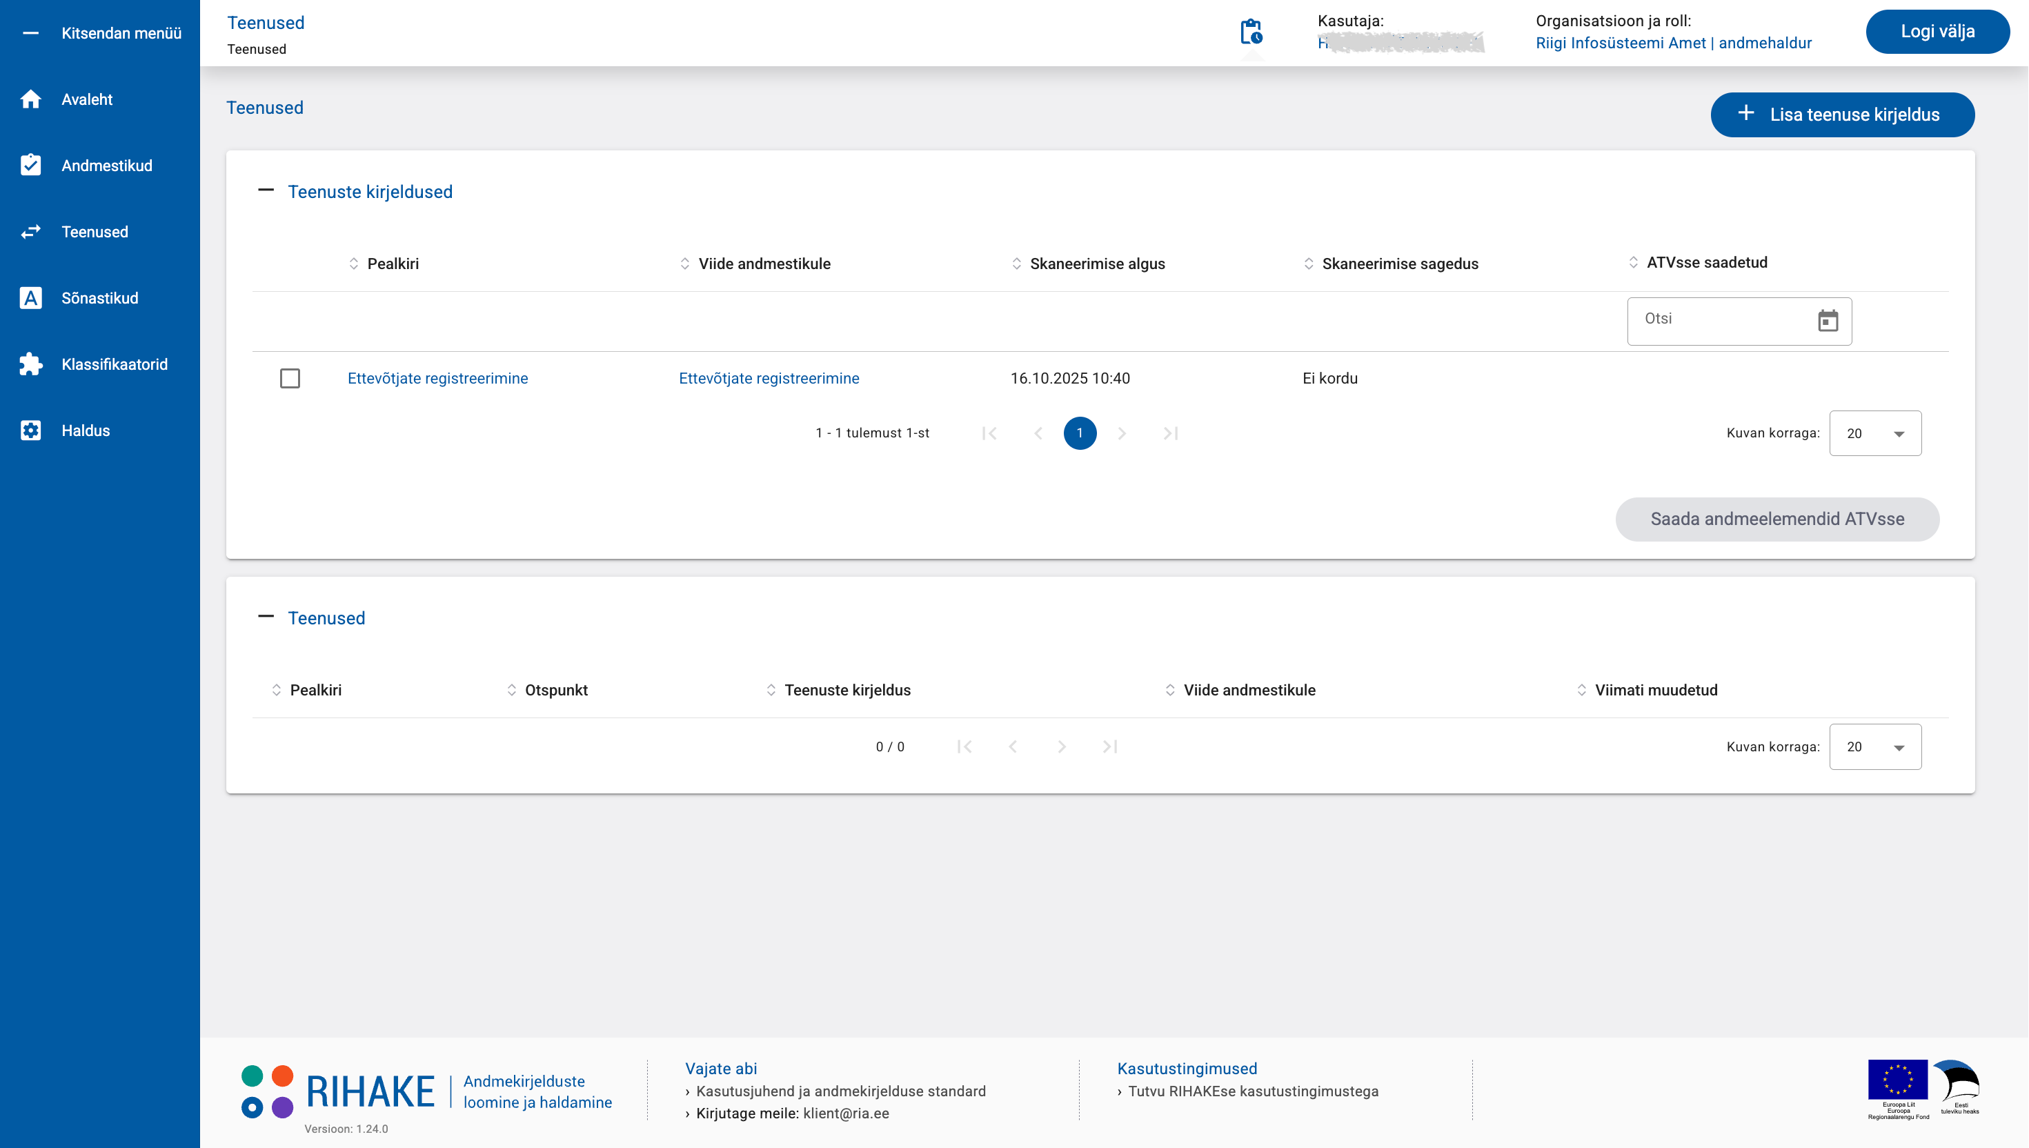2029x1148 pixels.
Task: Open Teenused in the sidebar menu
Action: coord(95,232)
